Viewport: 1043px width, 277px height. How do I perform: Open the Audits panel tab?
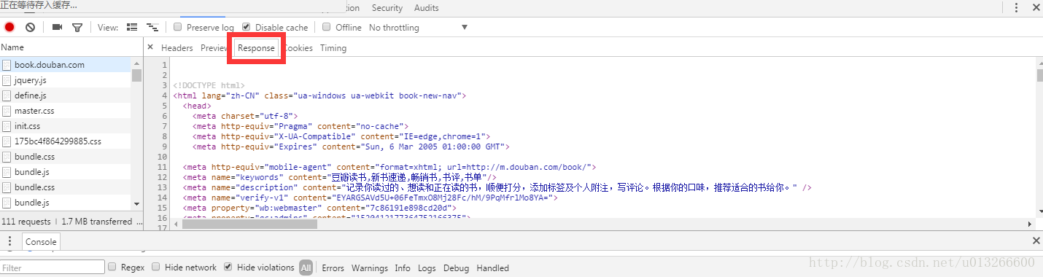[x=427, y=8]
